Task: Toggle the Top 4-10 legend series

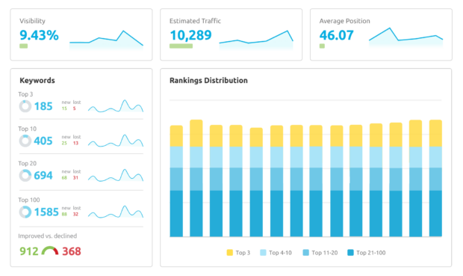Action: tap(276, 253)
